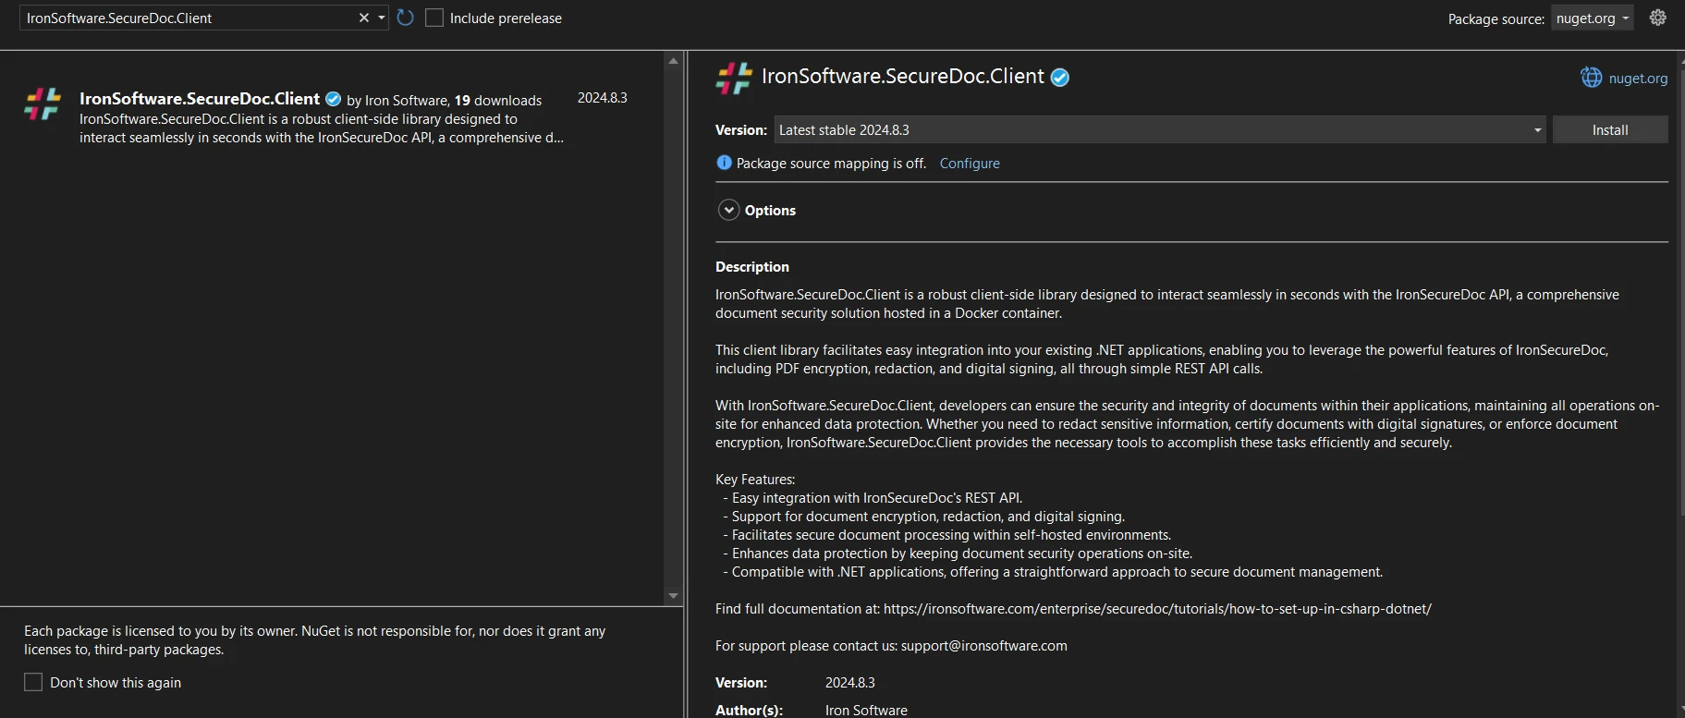
Task: Click the refresh icon next to search
Action: point(405,18)
